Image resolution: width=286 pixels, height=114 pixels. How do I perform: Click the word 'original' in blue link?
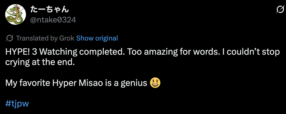point(106,38)
